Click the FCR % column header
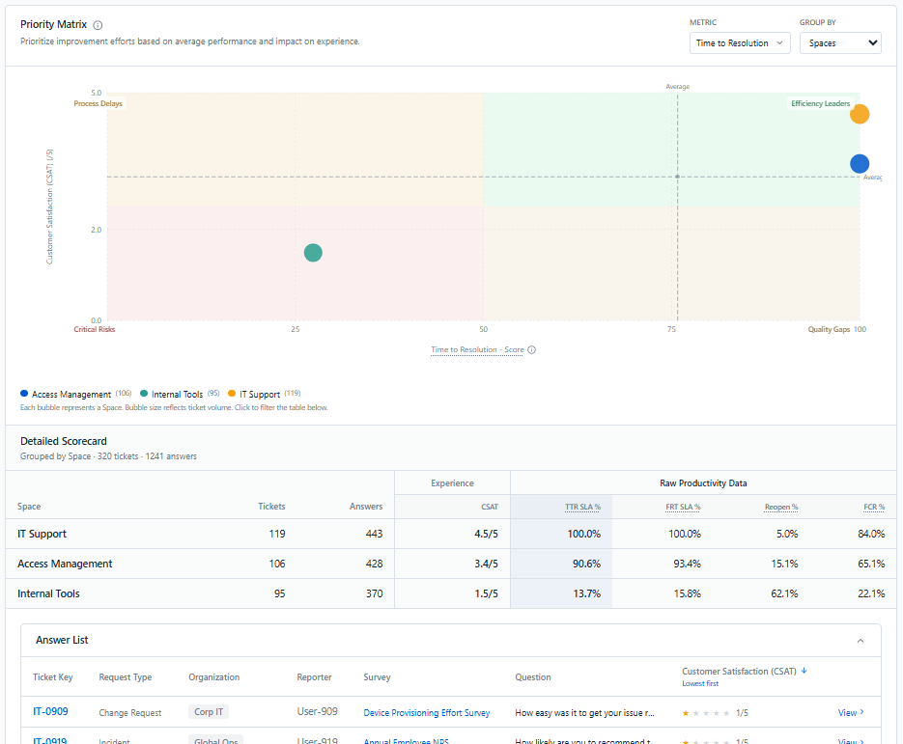903x744 pixels. coord(874,507)
